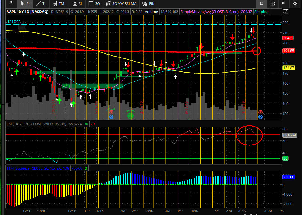302x215 pixels.
Task: Click the red phone earnings icon at right
Action: [260, 112]
